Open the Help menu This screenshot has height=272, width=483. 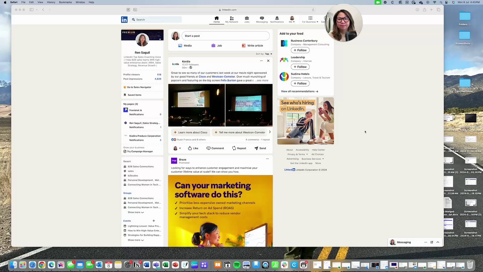coord(91,2)
